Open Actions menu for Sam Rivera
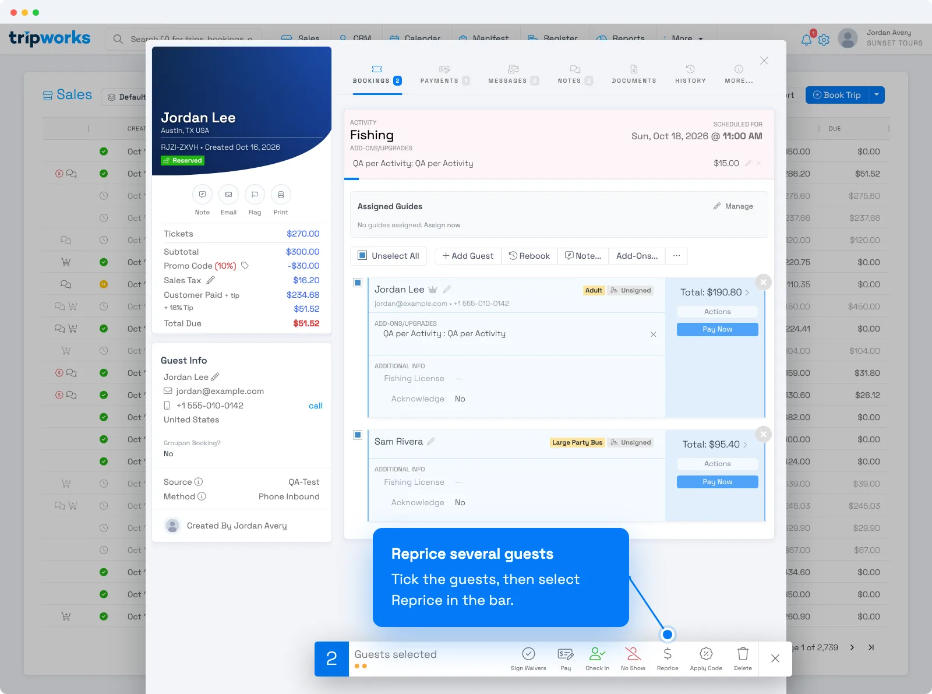Screen dimensions: 932x694 click(718, 464)
